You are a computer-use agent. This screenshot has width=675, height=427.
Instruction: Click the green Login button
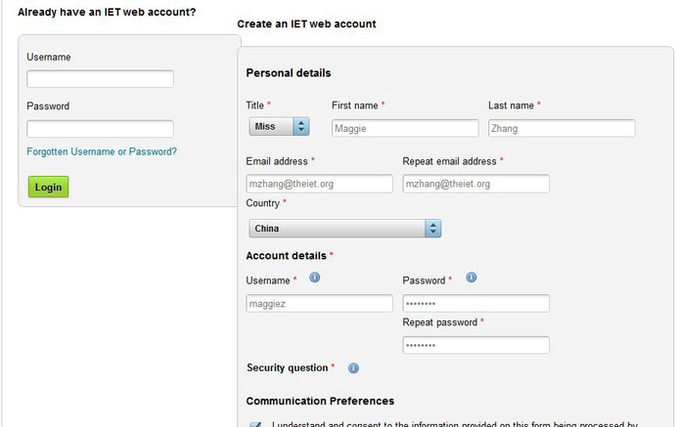(48, 187)
